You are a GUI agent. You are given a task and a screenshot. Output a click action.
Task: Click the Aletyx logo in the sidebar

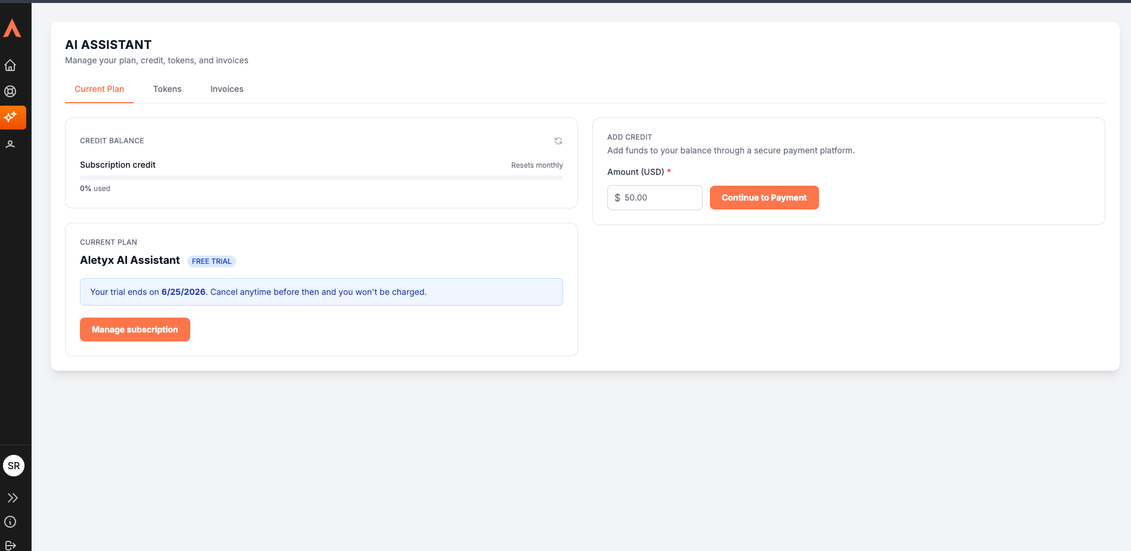coord(12,28)
